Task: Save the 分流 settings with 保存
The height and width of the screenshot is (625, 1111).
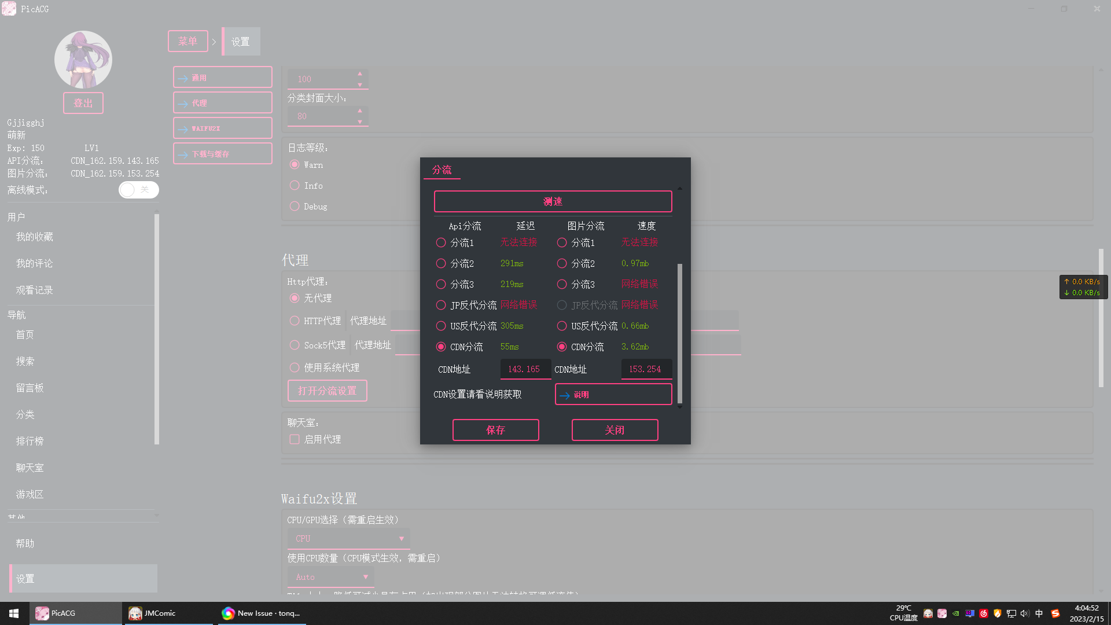Action: (x=496, y=430)
